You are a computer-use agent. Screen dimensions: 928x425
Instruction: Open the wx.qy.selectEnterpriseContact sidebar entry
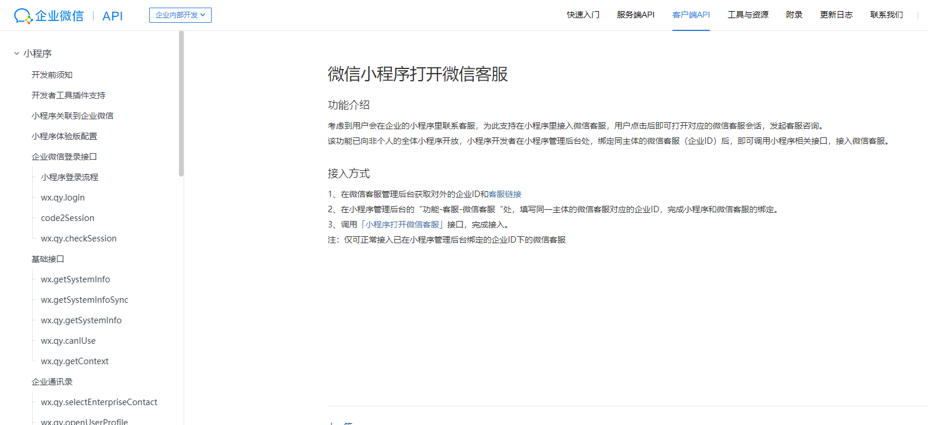pyautogui.click(x=99, y=402)
